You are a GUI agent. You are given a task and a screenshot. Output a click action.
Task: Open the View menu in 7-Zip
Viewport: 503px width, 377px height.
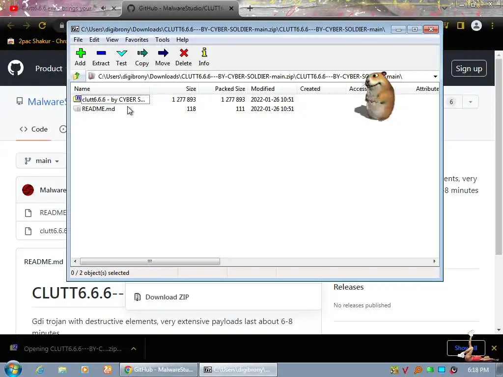click(x=112, y=40)
